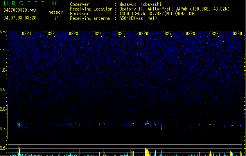Click the HROFFT 1.0.0 title text

(31, 3)
